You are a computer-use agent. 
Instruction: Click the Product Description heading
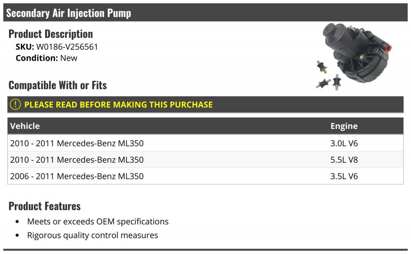coord(51,34)
